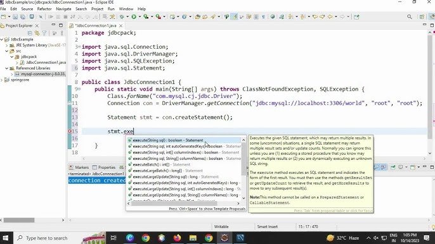The height and width of the screenshot is (244, 435).
Task: Toggle the breakpoint marker on line 15
Action: coord(70,131)
